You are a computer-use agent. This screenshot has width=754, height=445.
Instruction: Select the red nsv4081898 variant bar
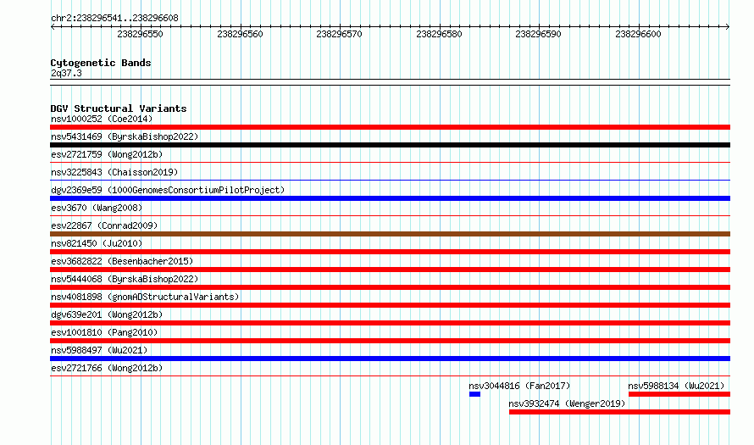tap(390, 305)
